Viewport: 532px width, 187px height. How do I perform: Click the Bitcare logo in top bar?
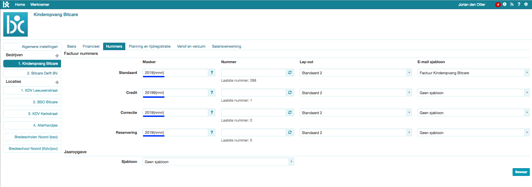(x=6, y=4)
